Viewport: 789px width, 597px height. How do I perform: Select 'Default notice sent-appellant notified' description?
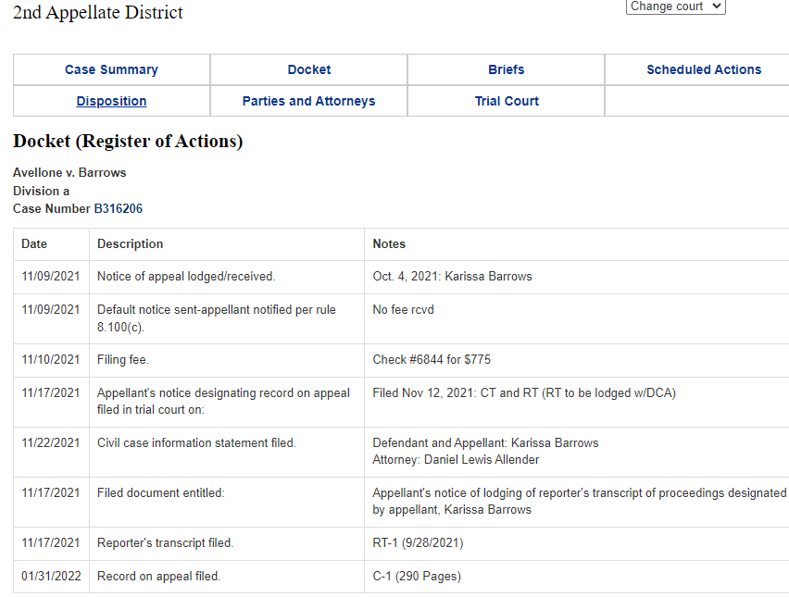217,318
